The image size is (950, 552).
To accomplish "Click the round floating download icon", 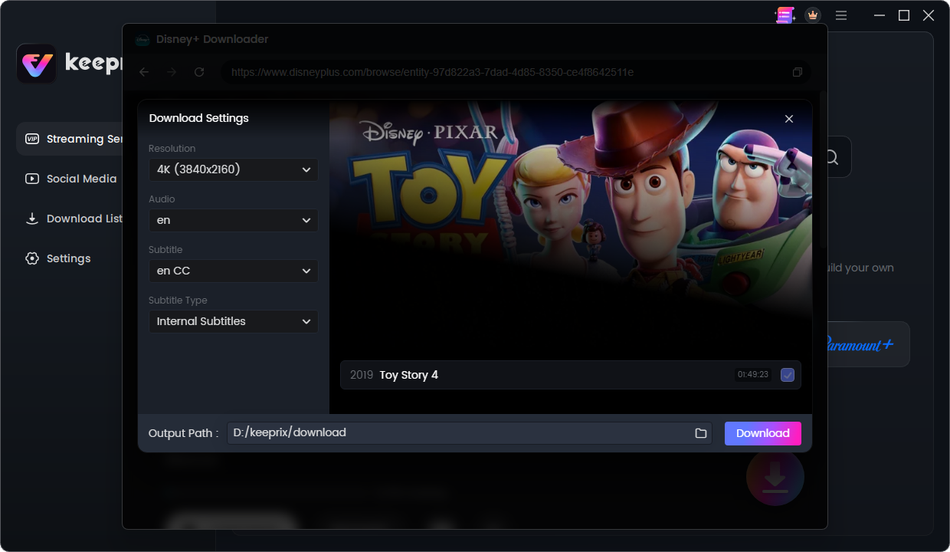I will click(775, 477).
